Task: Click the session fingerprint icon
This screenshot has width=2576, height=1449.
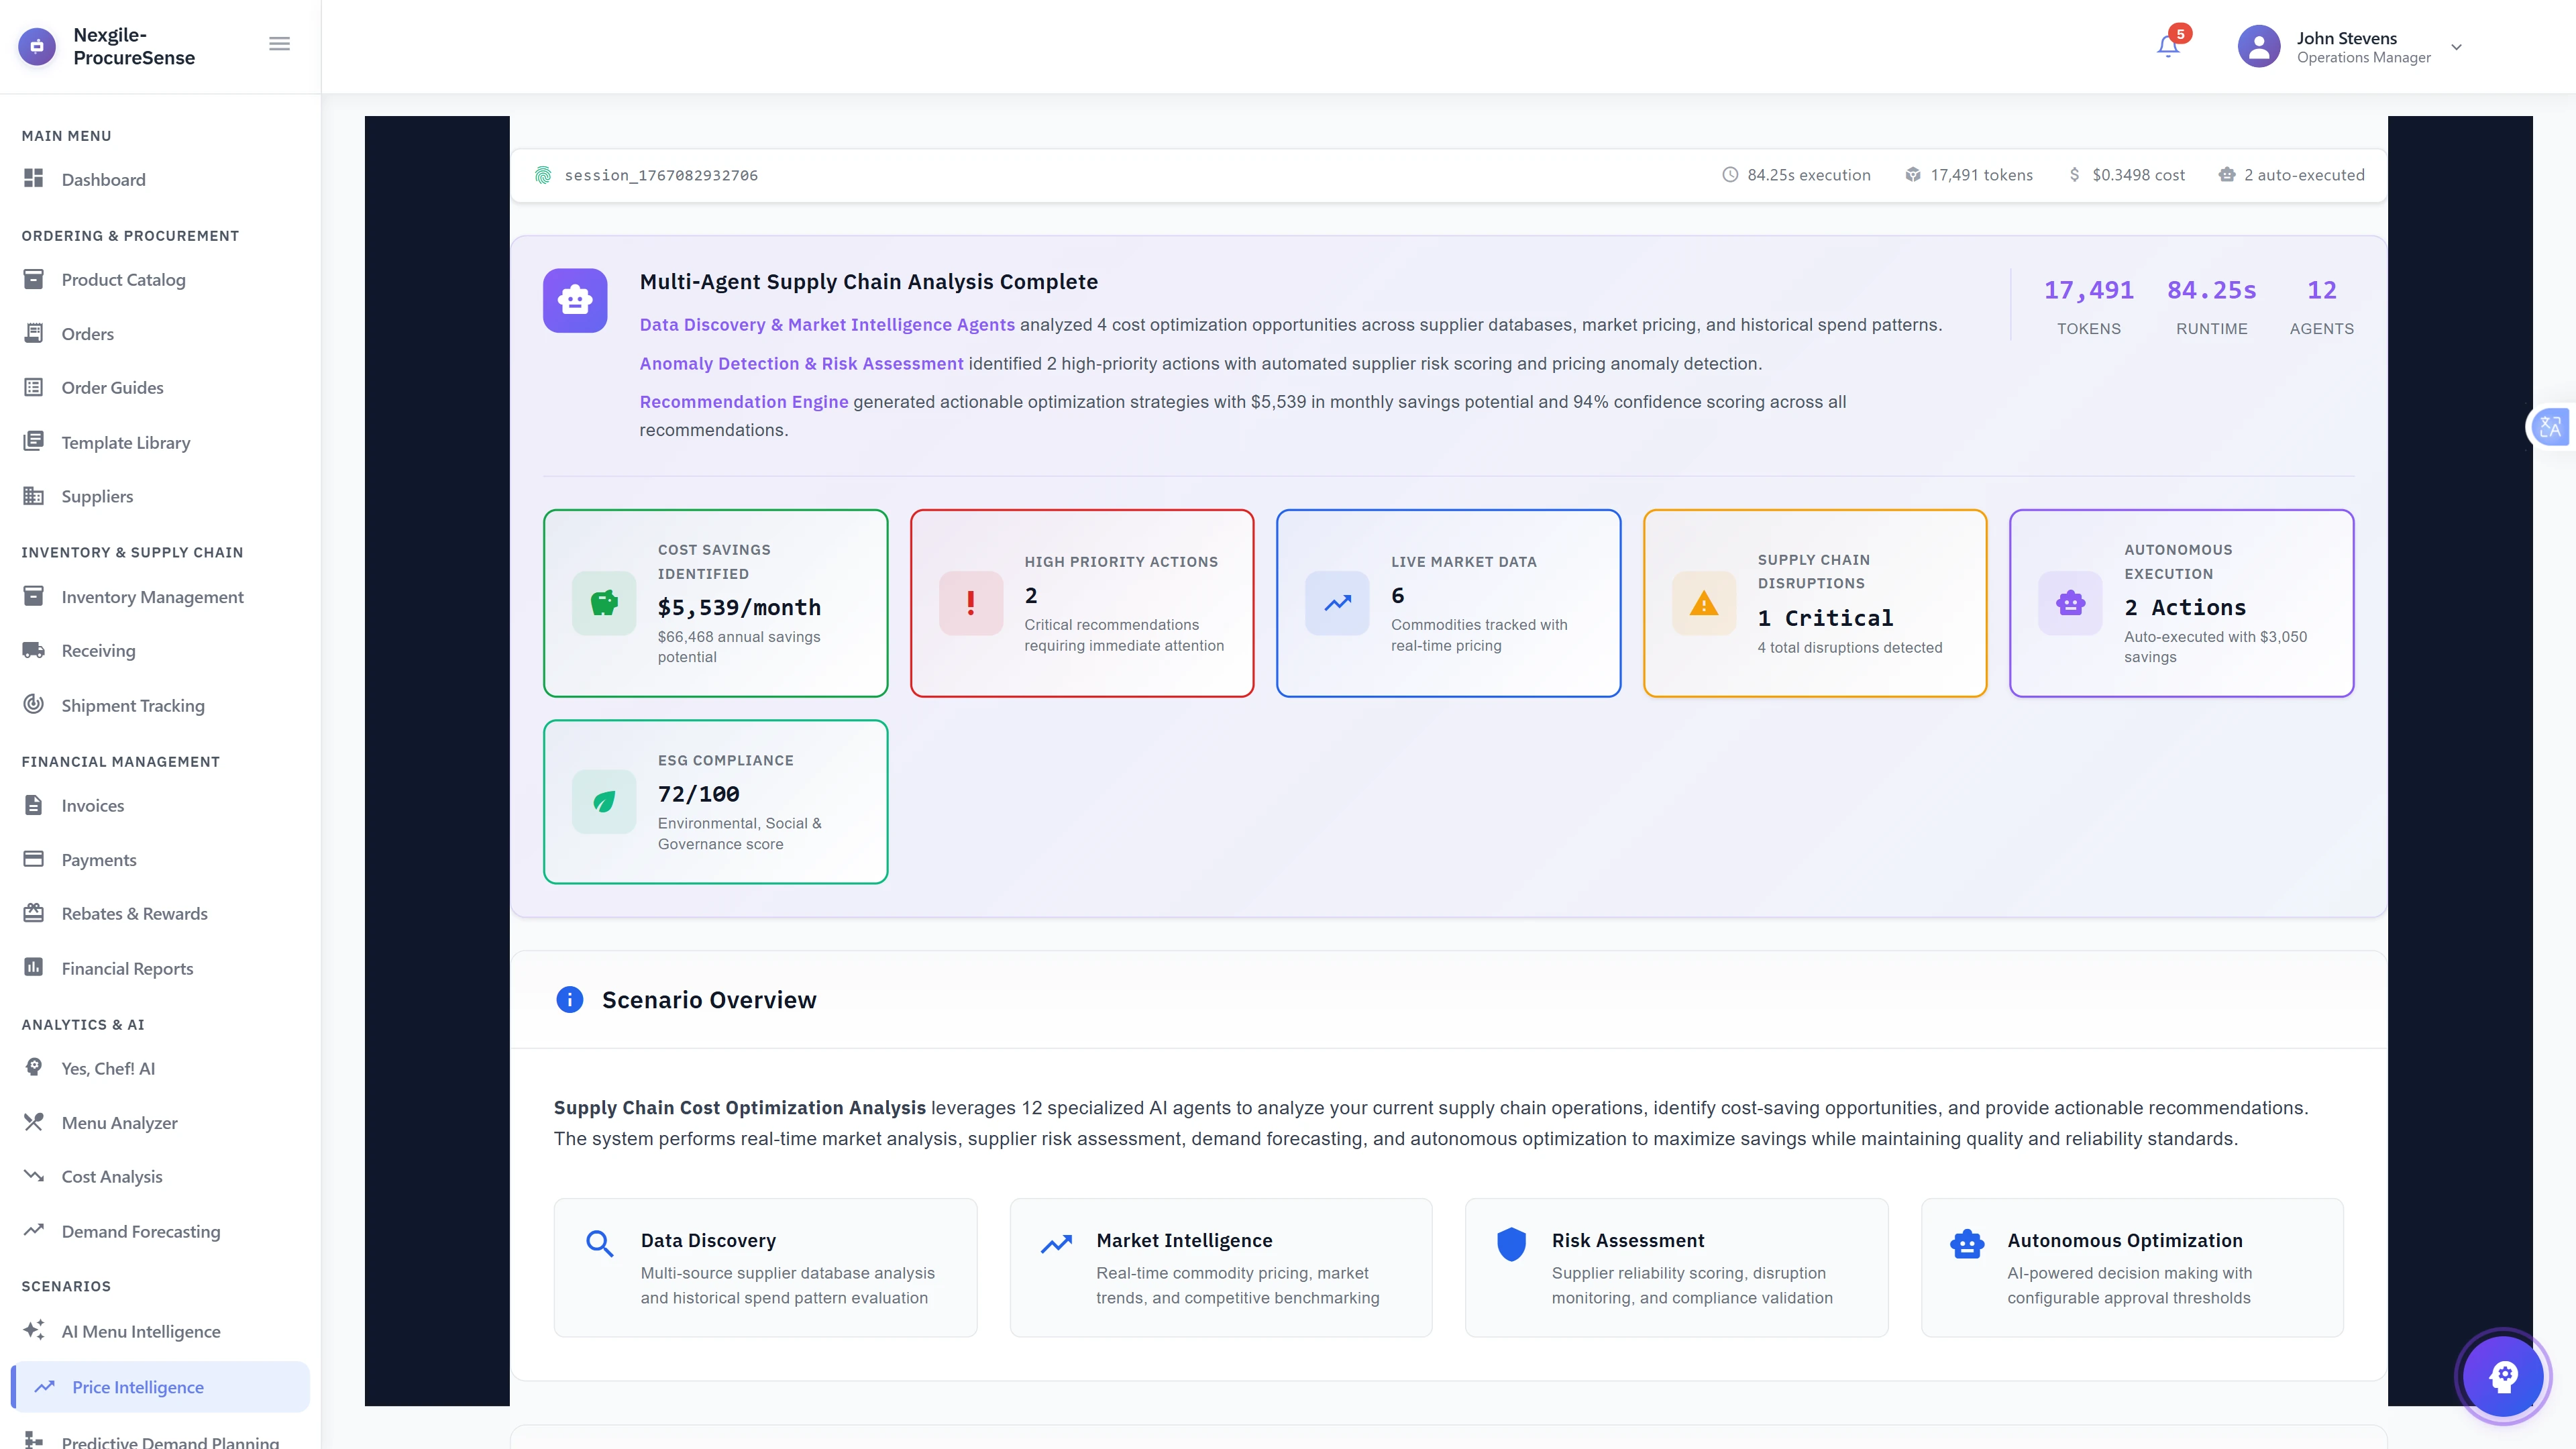Action: [x=543, y=174]
